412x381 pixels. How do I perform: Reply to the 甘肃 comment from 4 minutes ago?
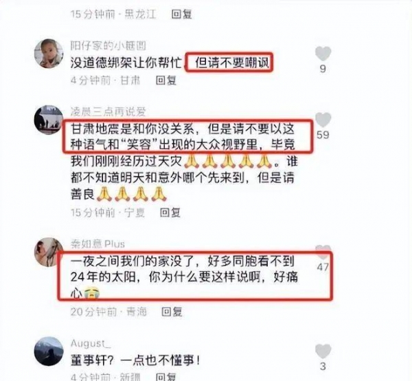166,80
